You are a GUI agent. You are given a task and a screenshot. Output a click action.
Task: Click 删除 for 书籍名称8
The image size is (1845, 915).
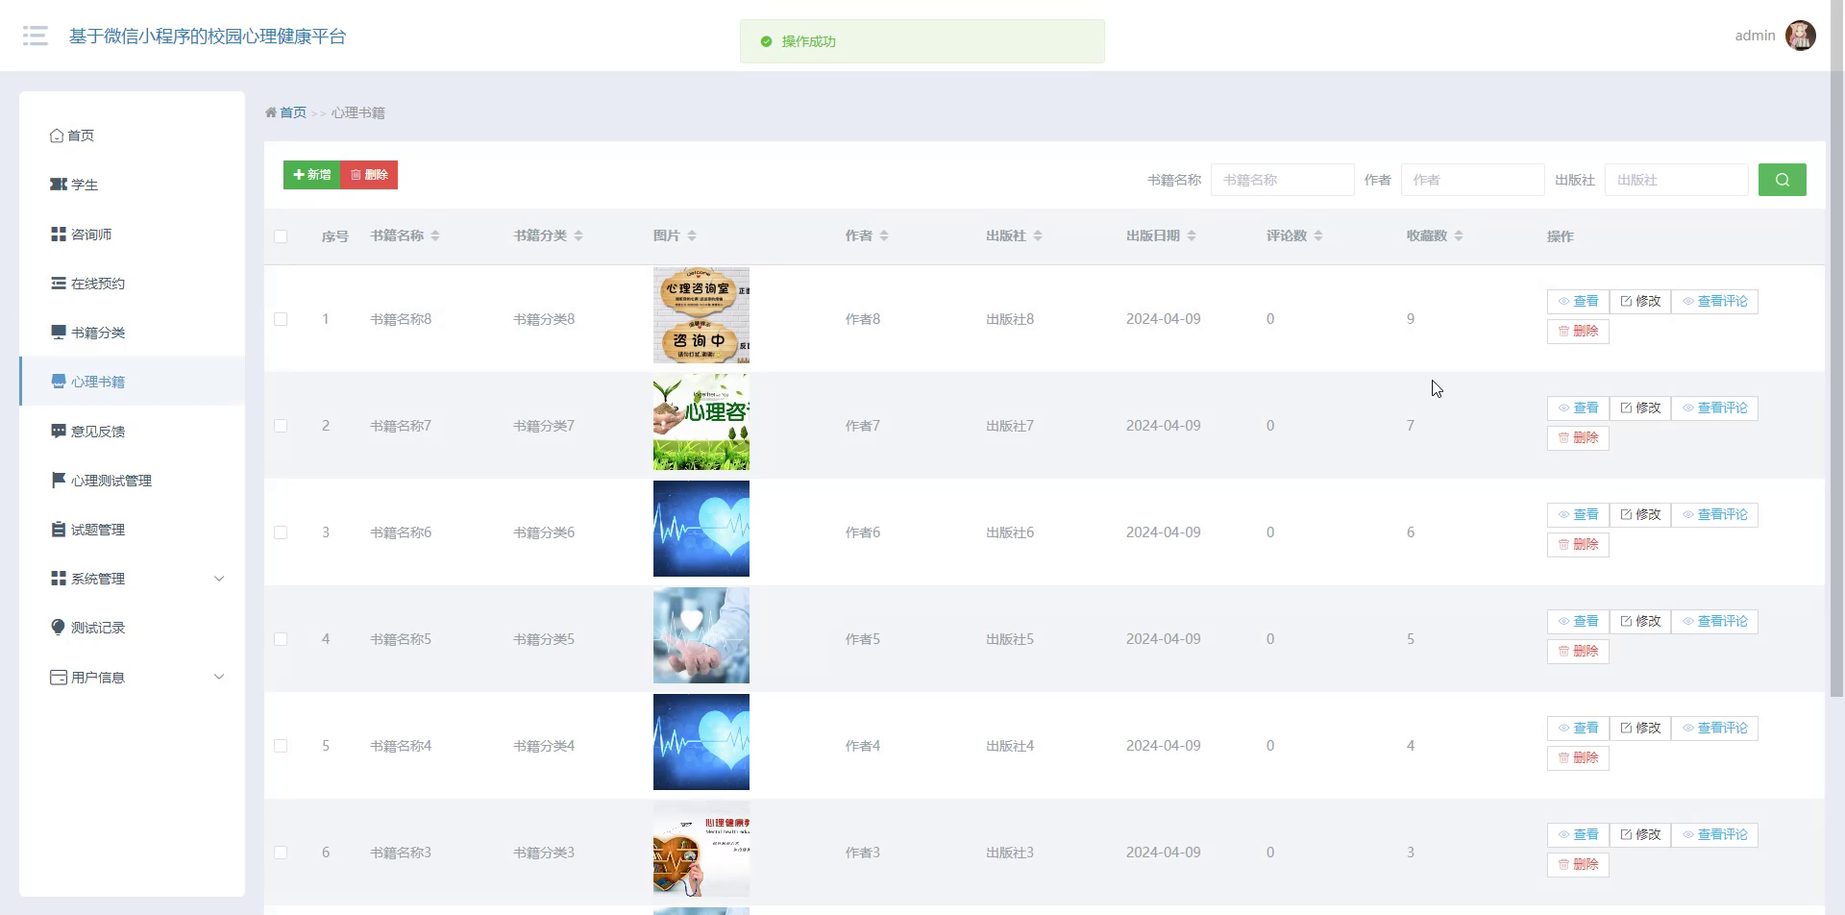[1578, 332]
